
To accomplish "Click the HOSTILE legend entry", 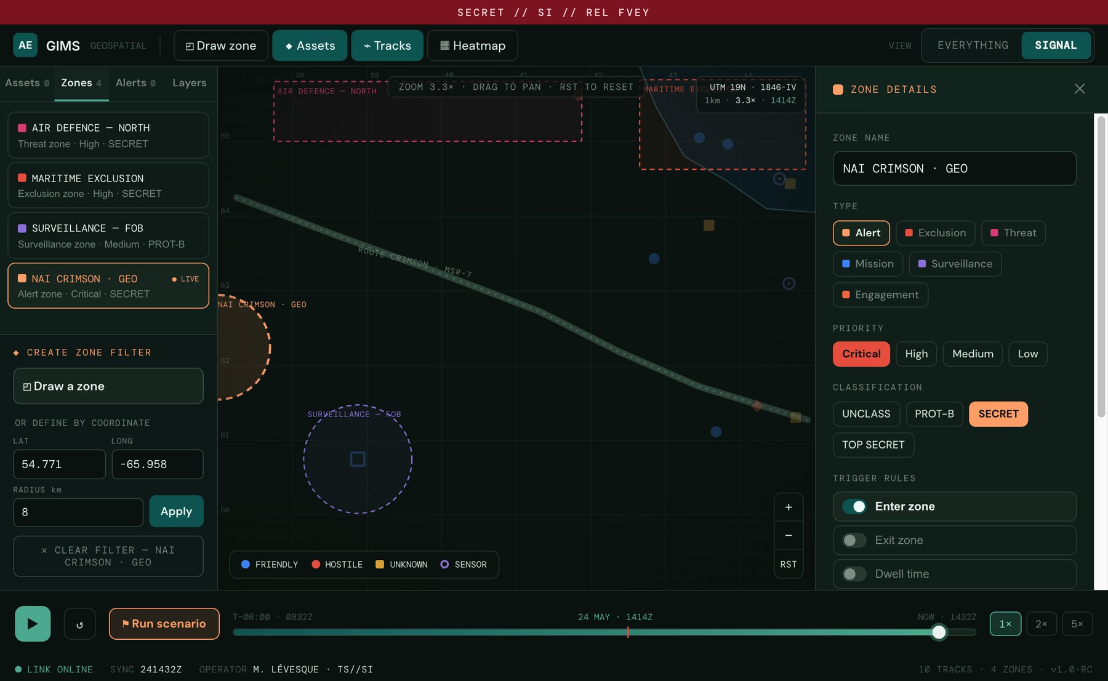I will click(x=337, y=565).
